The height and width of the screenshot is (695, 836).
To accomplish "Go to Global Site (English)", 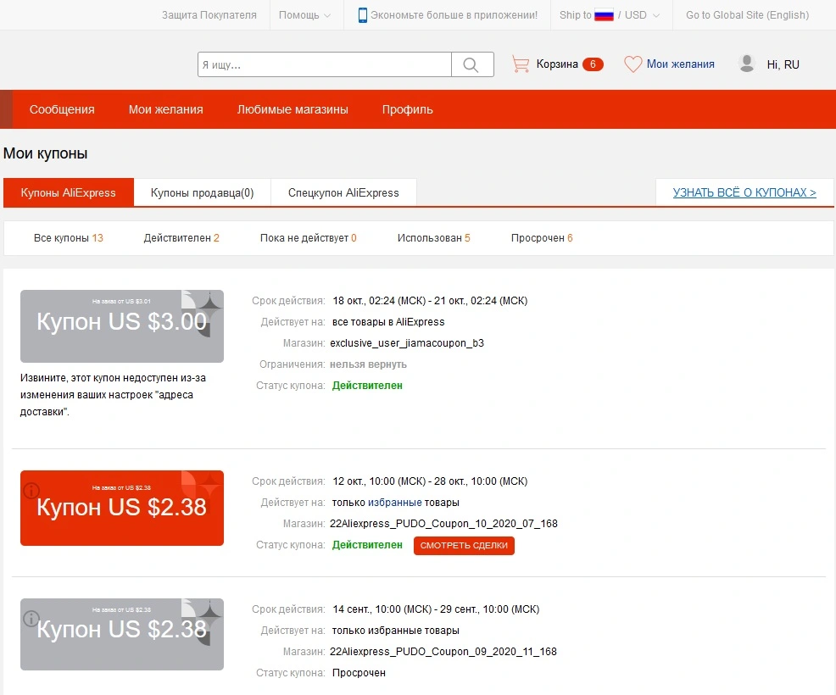I will [747, 15].
